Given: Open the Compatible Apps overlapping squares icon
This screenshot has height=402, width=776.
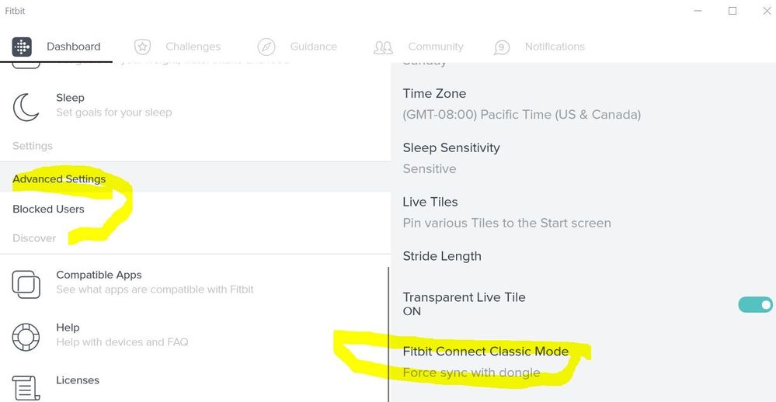Looking at the screenshot, I should [x=26, y=284].
